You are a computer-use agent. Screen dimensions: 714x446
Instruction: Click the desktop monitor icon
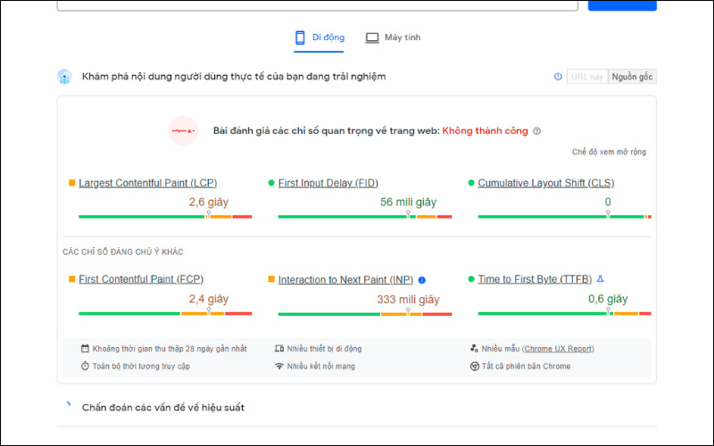372,37
